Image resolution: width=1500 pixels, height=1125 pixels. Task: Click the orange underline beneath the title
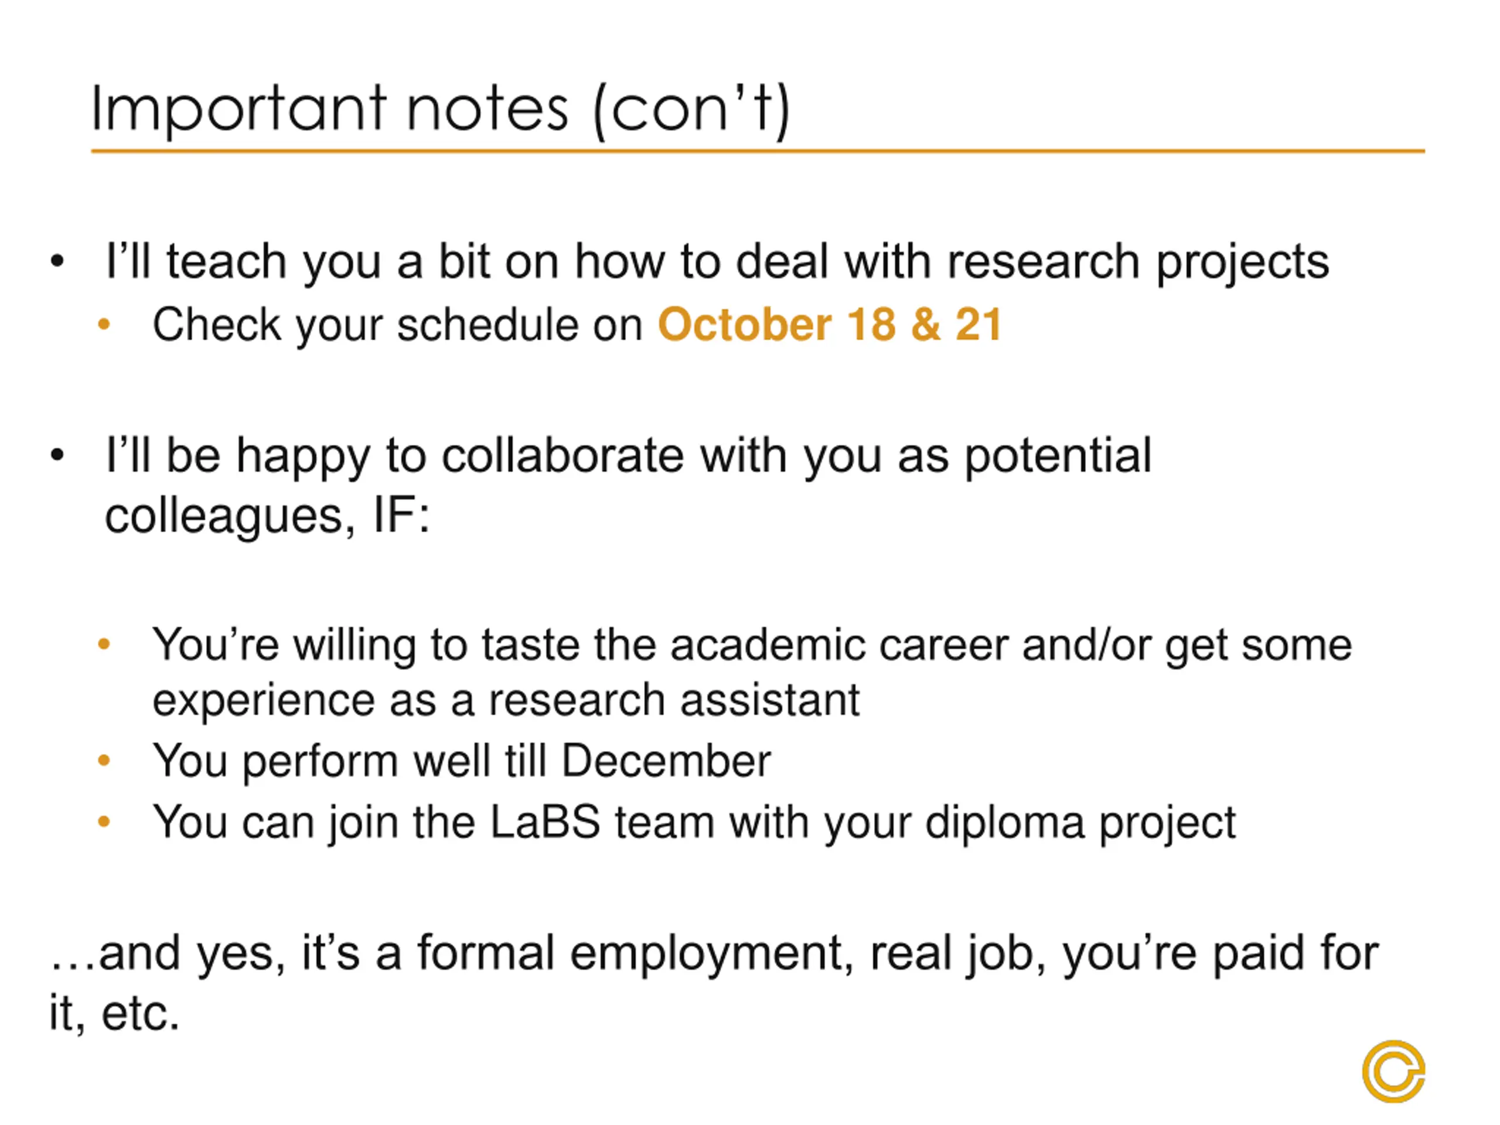pos(758,151)
